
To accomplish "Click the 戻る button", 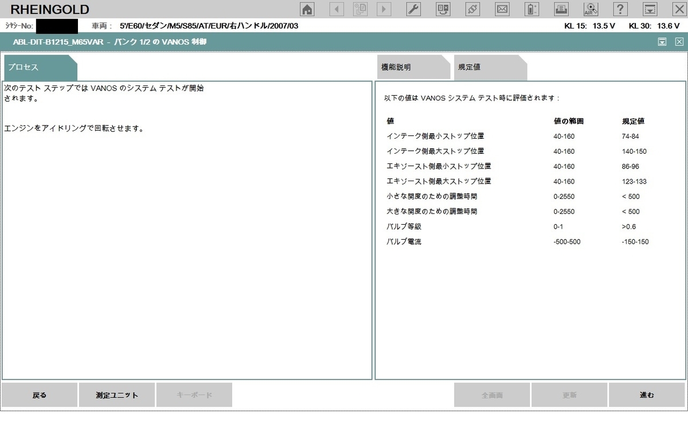I will click(x=40, y=395).
